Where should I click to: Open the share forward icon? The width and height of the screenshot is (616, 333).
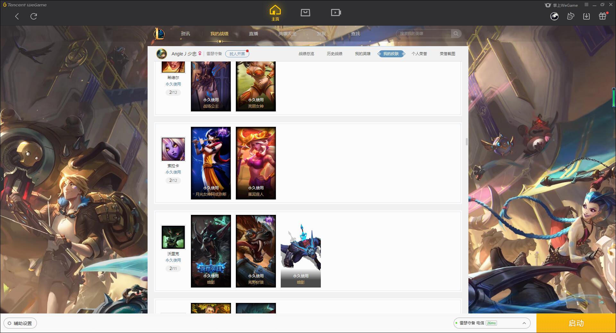(x=570, y=16)
